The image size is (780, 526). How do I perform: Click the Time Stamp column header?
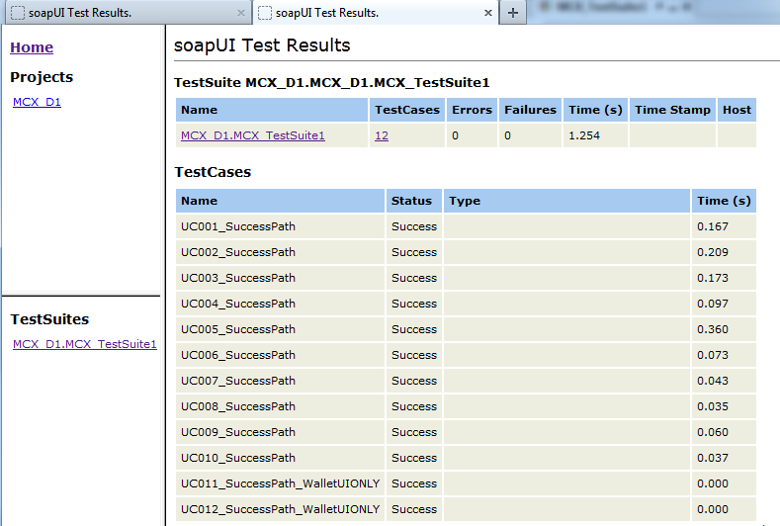(x=672, y=110)
